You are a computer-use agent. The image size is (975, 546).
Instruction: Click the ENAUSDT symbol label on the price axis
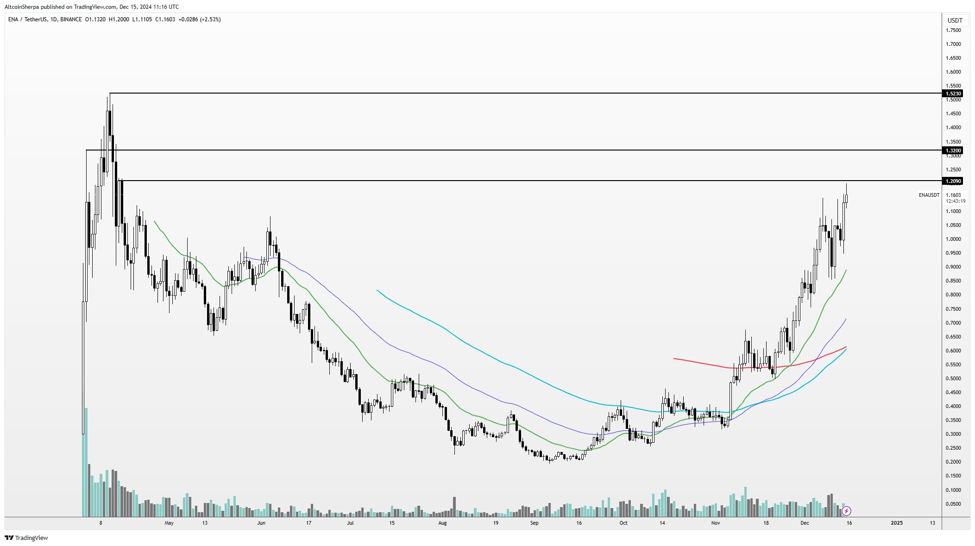tap(929, 195)
